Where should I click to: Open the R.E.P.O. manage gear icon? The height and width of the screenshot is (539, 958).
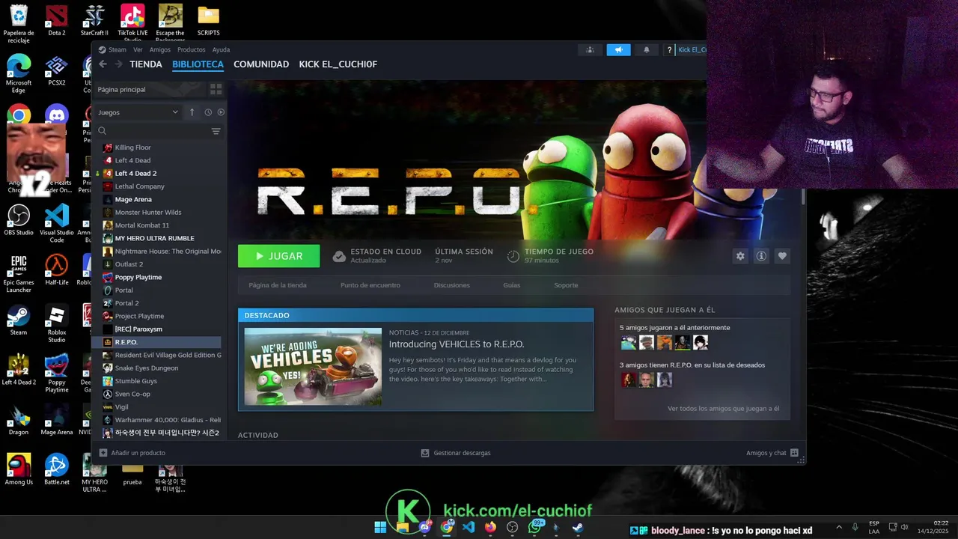[740, 256]
